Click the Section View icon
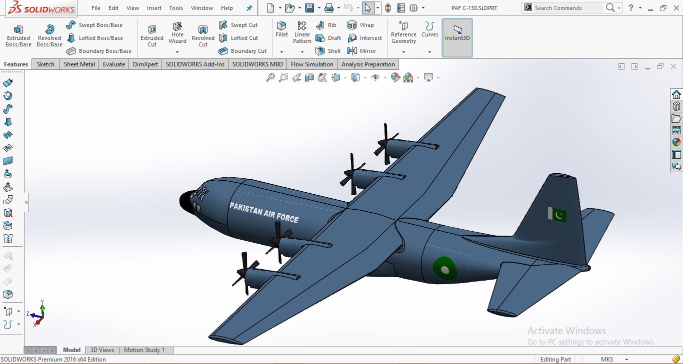 [x=309, y=77]
